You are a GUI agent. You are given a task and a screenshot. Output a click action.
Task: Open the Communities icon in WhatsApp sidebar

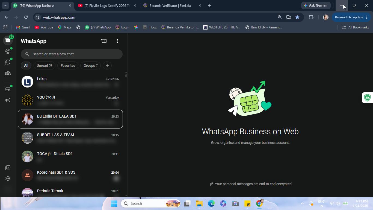coord(8,73)
